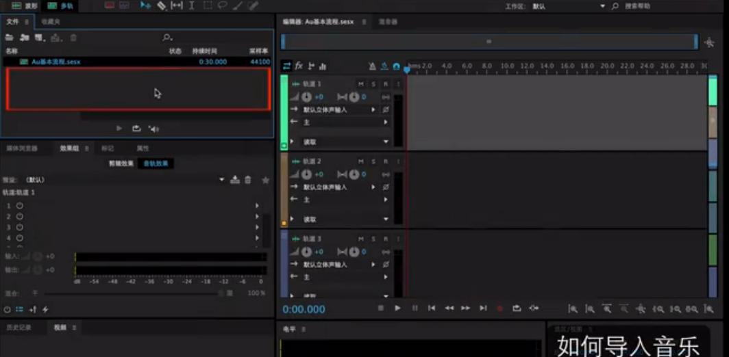Click the fx effects view icon
This screenshot has height=357, width=729.
[x=299, y=66]
